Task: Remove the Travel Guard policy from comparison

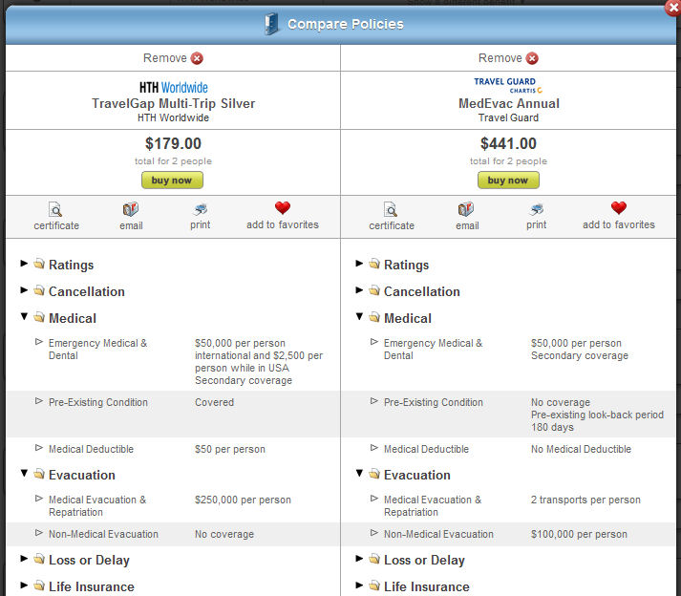Action: pos(532,58)
